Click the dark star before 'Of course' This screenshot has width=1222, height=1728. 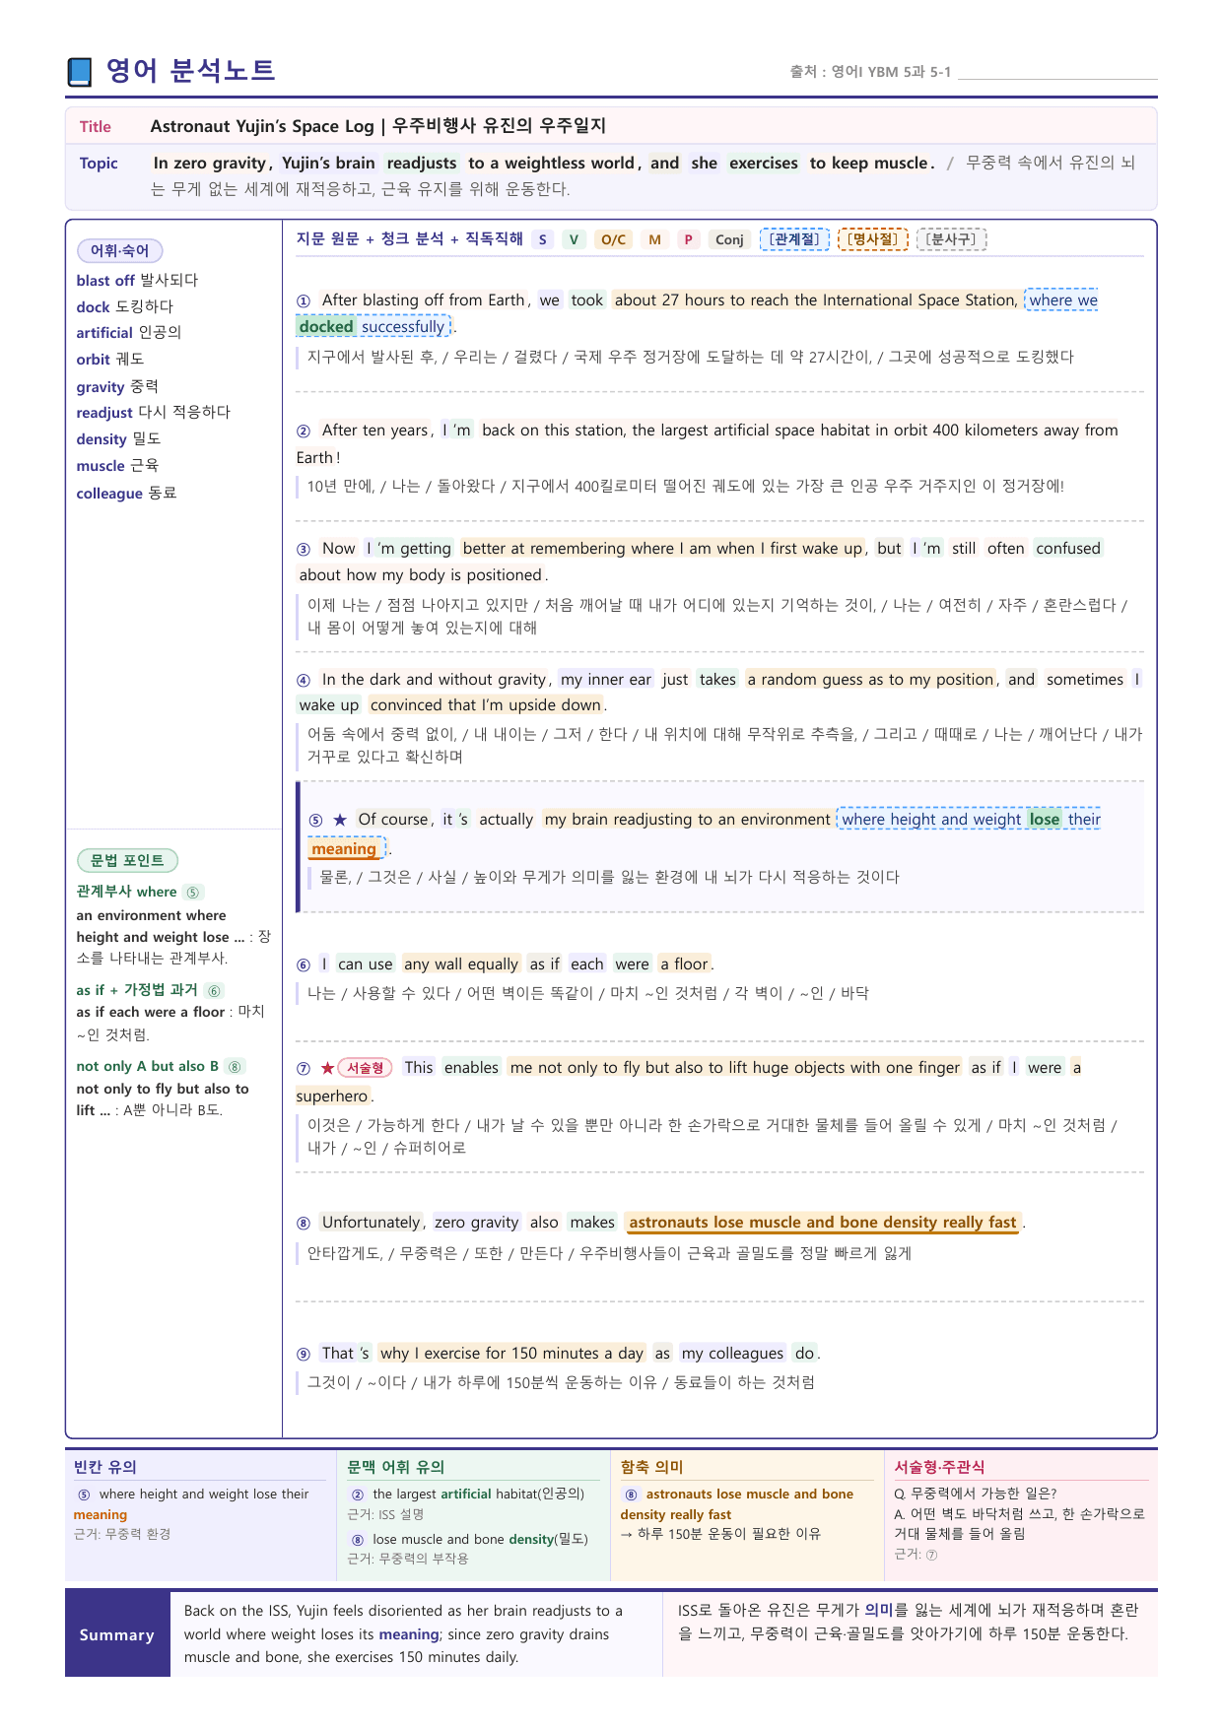(340, 820)
